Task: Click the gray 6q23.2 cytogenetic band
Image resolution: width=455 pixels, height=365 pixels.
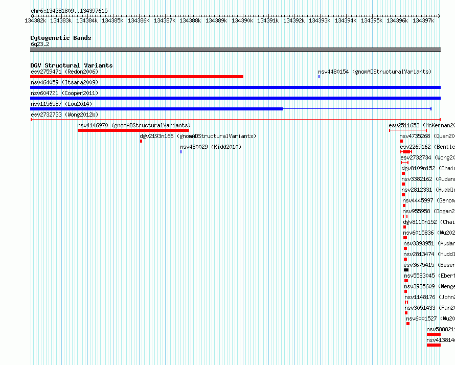Action: [x=235, y=50]
